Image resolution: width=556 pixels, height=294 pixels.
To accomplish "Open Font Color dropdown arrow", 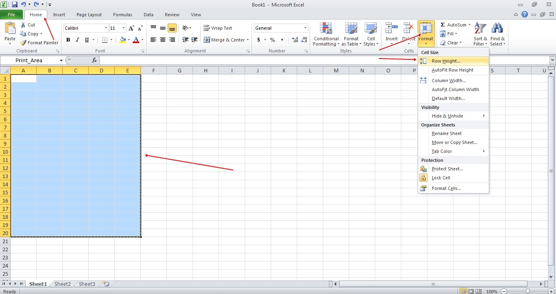I will click(142, 40).
